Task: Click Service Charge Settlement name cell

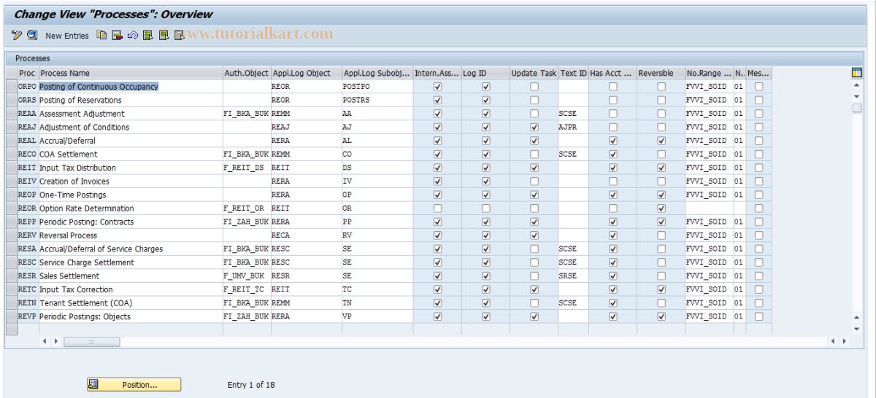Action: 131,262
